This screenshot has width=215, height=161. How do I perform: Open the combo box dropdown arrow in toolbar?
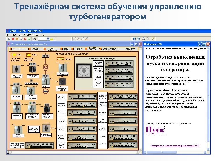[x=48, y=39]
